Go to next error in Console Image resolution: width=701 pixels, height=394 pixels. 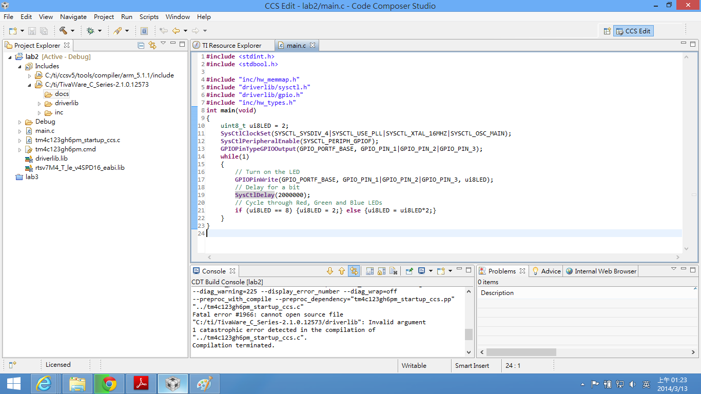click(x=330, y=271)
